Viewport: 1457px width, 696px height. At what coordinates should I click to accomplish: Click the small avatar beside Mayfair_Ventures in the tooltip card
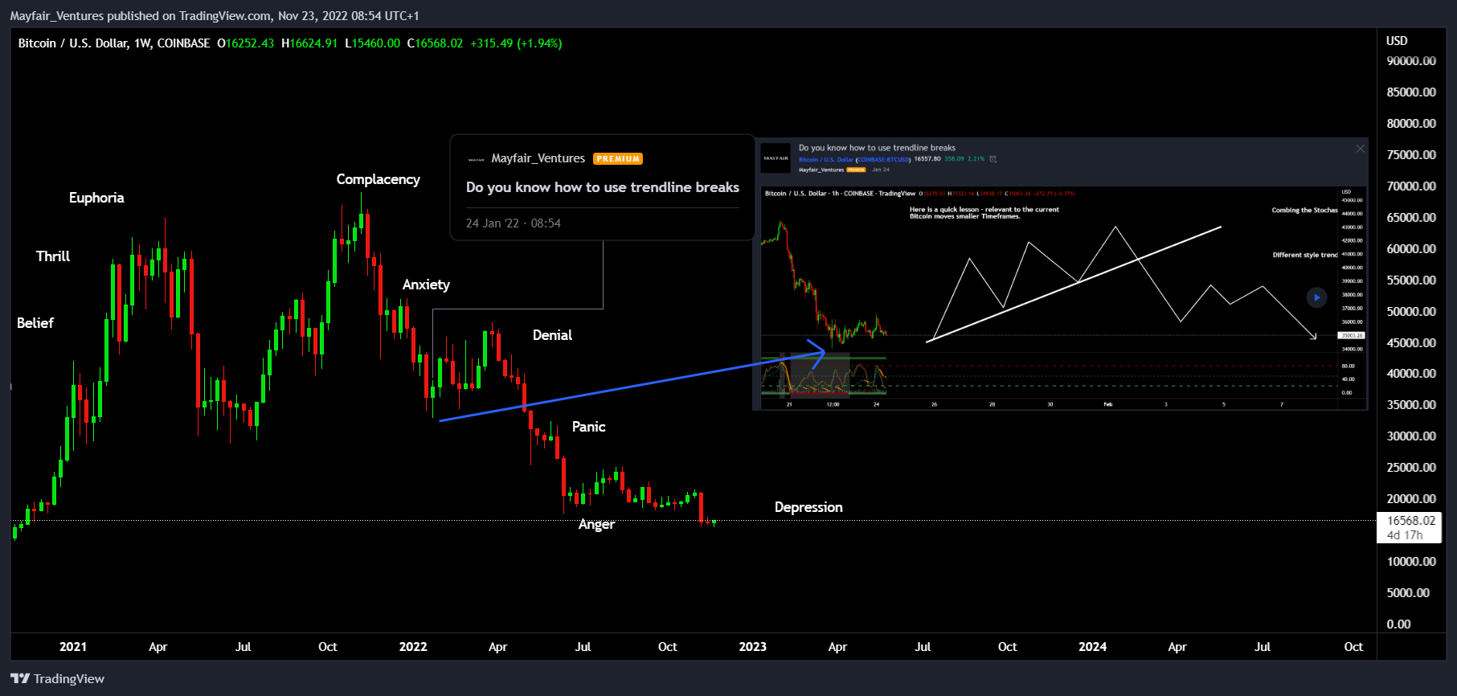476,159
